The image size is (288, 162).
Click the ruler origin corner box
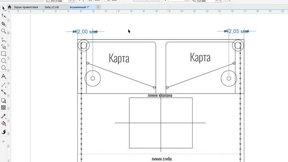point(9,12)
